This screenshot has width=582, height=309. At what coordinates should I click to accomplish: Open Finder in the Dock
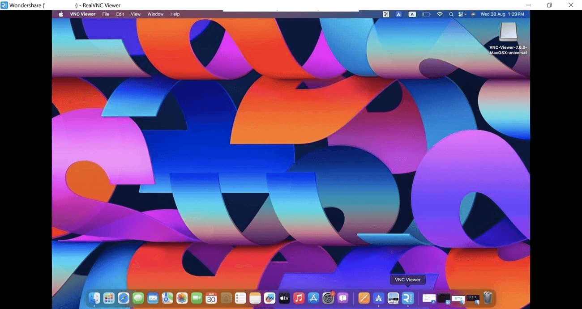point(94,298)
